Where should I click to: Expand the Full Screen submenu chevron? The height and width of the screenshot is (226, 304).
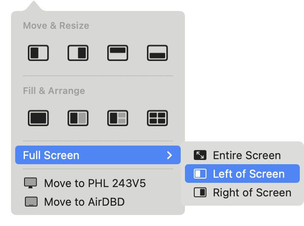tap(169, 155)
